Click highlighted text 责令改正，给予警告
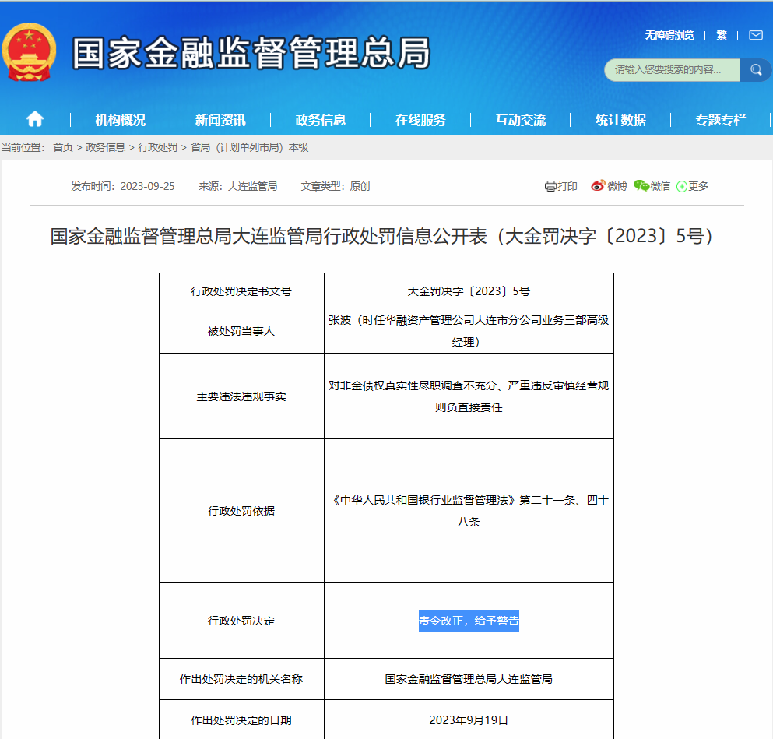Image resolution: width=773 pixels, height=739 pixels. tap(469, 621)
